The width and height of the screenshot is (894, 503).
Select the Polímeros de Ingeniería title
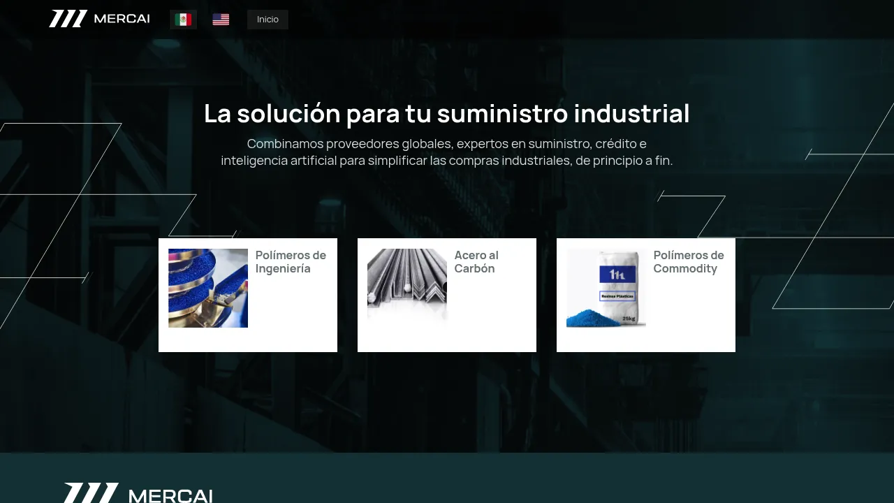[291, 262]
